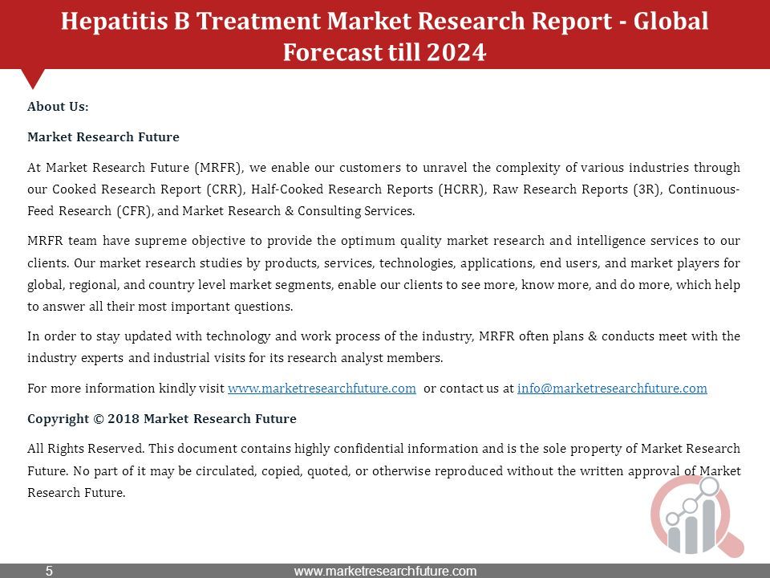
Task: Click the 'Copyright © 2018 Market Research Future' line
Action: [x=162, y=419]
